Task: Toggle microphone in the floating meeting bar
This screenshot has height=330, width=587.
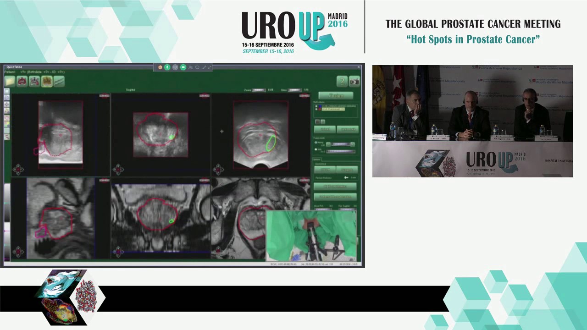Action: (x=167, y=67)
